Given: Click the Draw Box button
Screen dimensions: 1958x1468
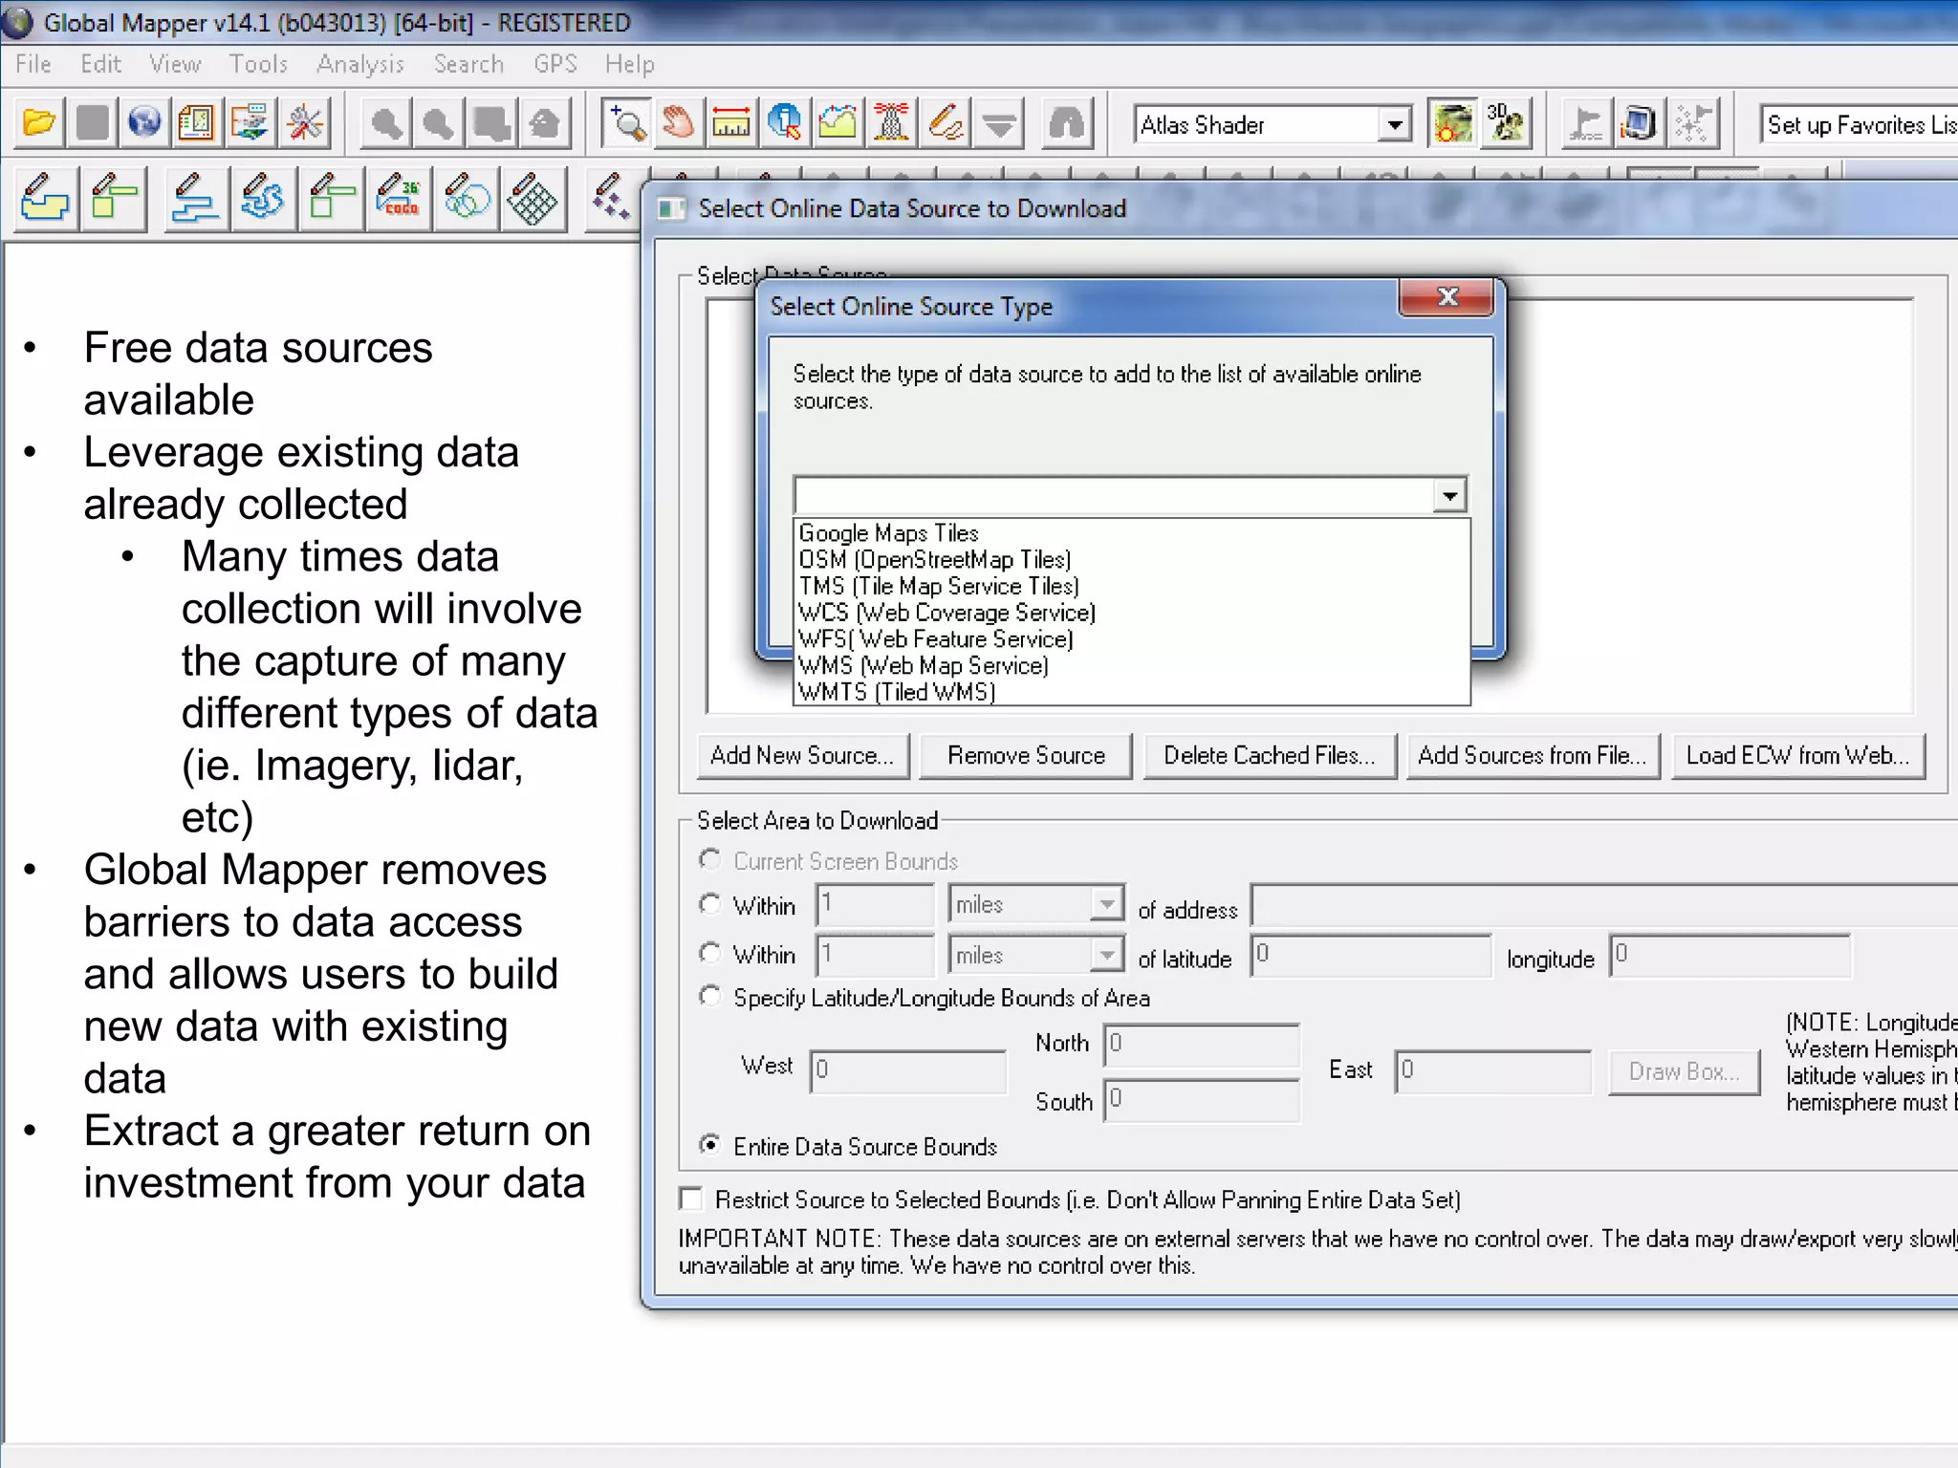Looking at the screenshot, I should tap(1684, 1072).
